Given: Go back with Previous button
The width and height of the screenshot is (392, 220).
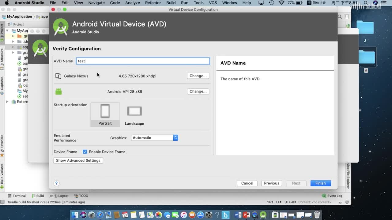Looking at the screenshot, I should pyautogui.click(x=272, y=183).
